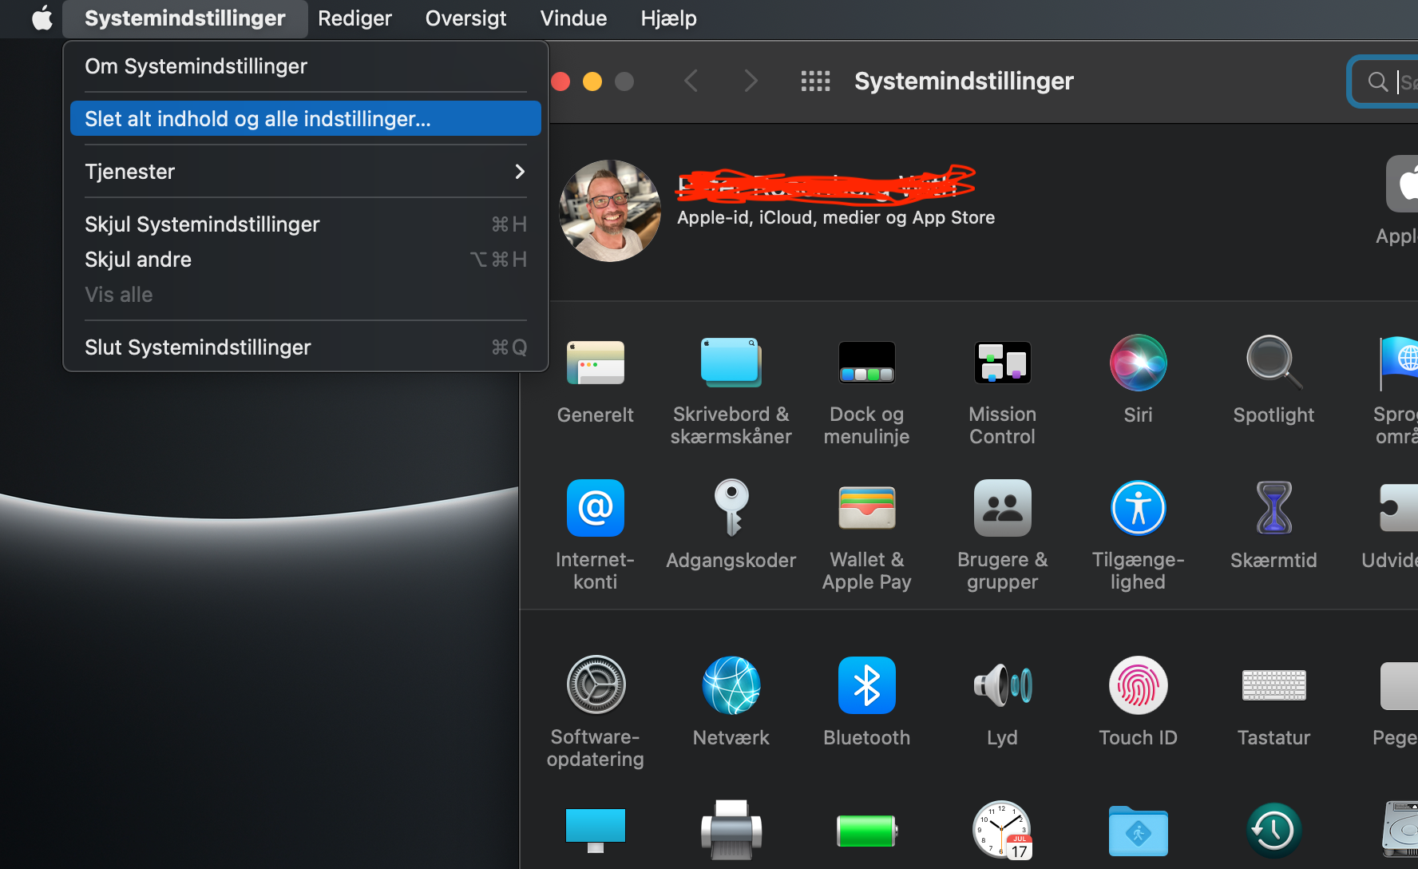Open Touch ID fingerprint pane

tap(1138, 685)
